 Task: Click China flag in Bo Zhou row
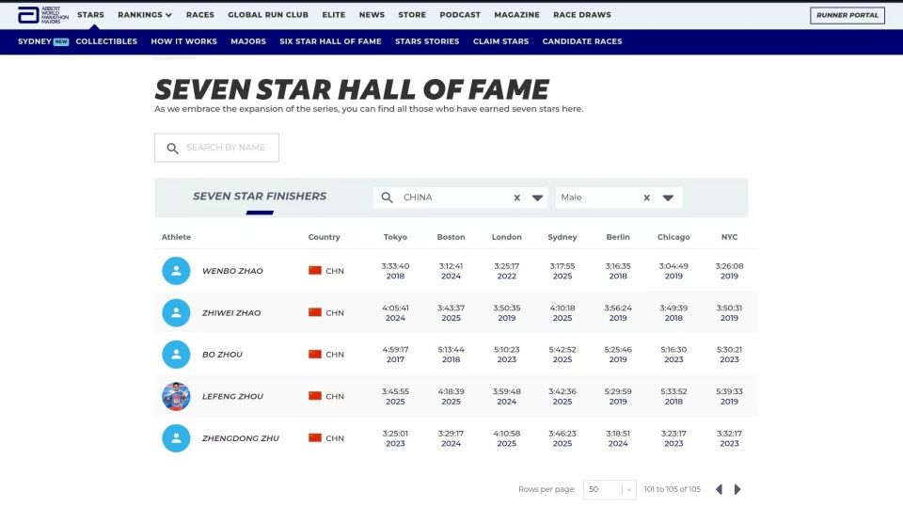tap(315, 354)
